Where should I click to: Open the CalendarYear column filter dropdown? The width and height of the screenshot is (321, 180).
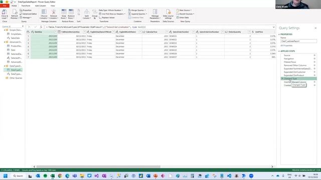point(167,32)
